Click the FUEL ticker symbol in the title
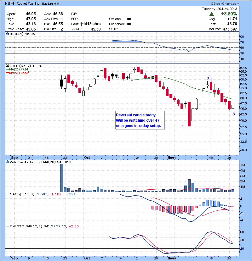252x261 pixels. pyautogui.click(x=10, y=3)
